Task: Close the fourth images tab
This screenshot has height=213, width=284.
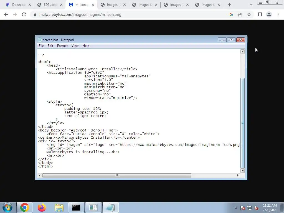Action: click(x=219, y=5)
